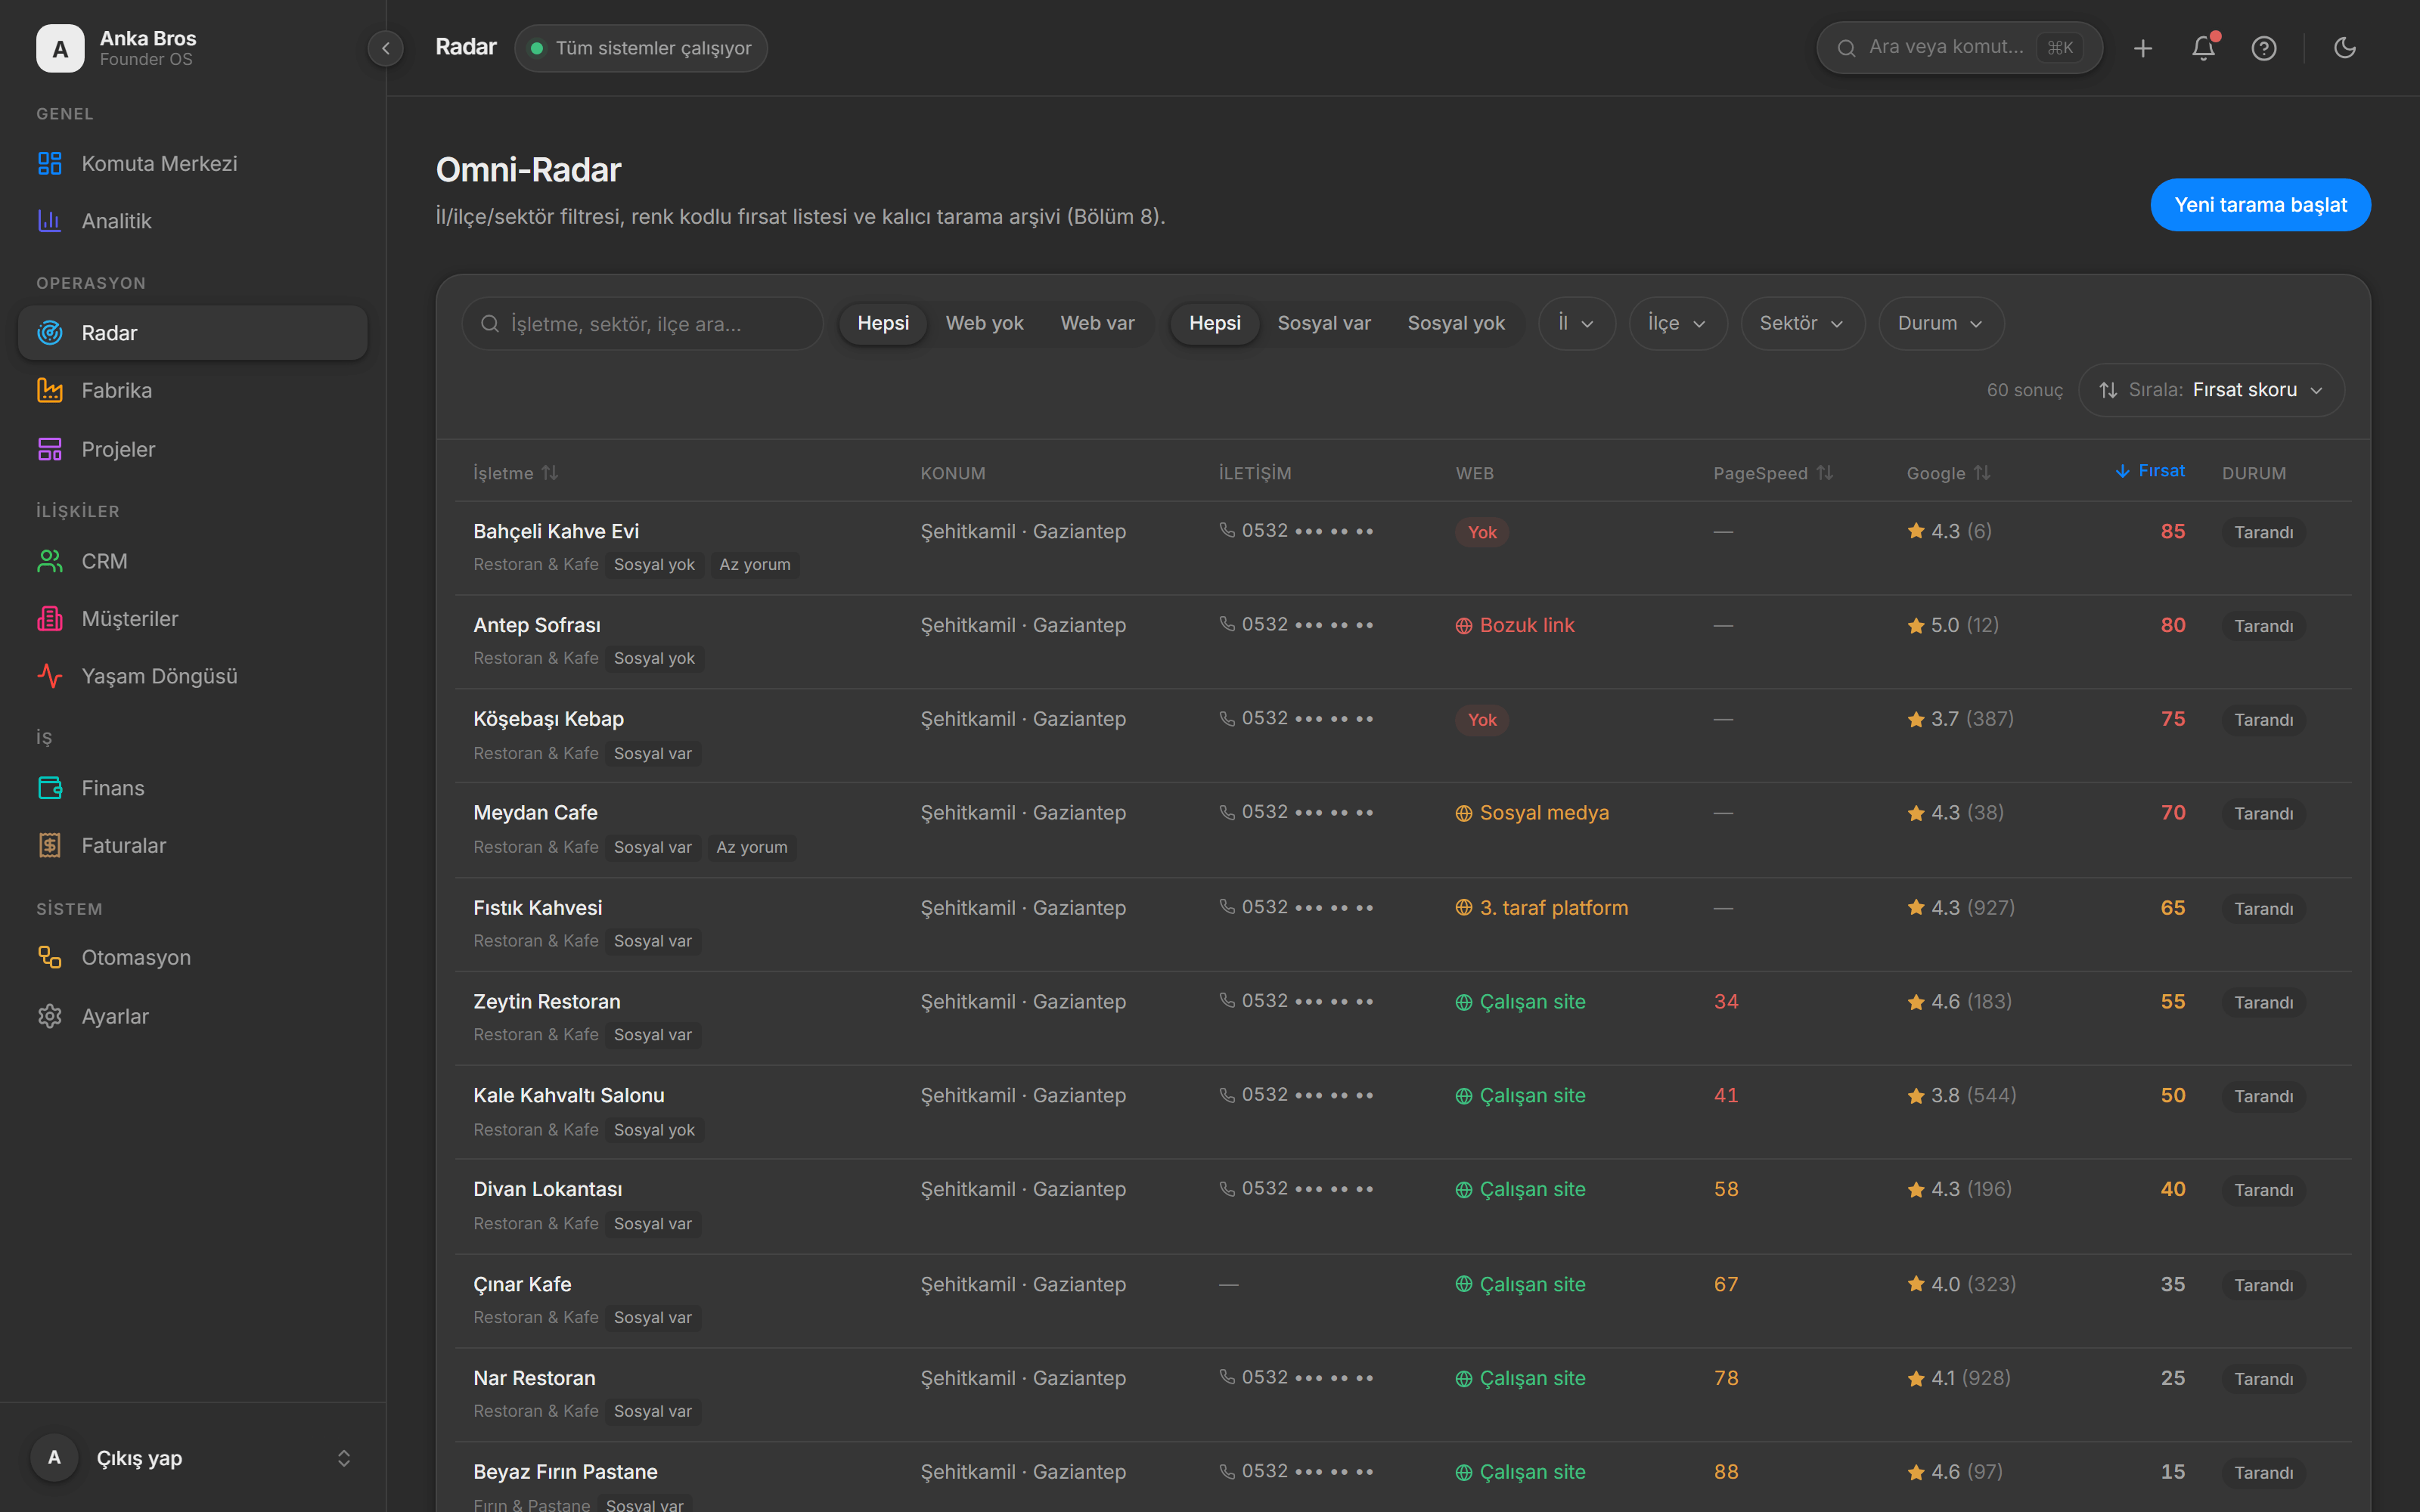Click Yeni tarama başlat button

2260,205
